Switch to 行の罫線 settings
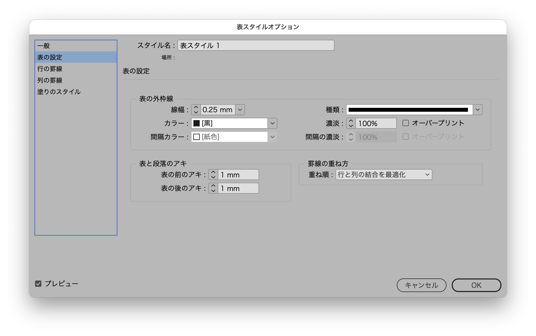 pyautogui.click(x=50, y=69)
